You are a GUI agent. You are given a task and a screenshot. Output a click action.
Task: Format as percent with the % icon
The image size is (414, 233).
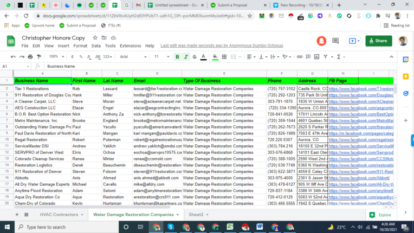click(x=81, y=57)
